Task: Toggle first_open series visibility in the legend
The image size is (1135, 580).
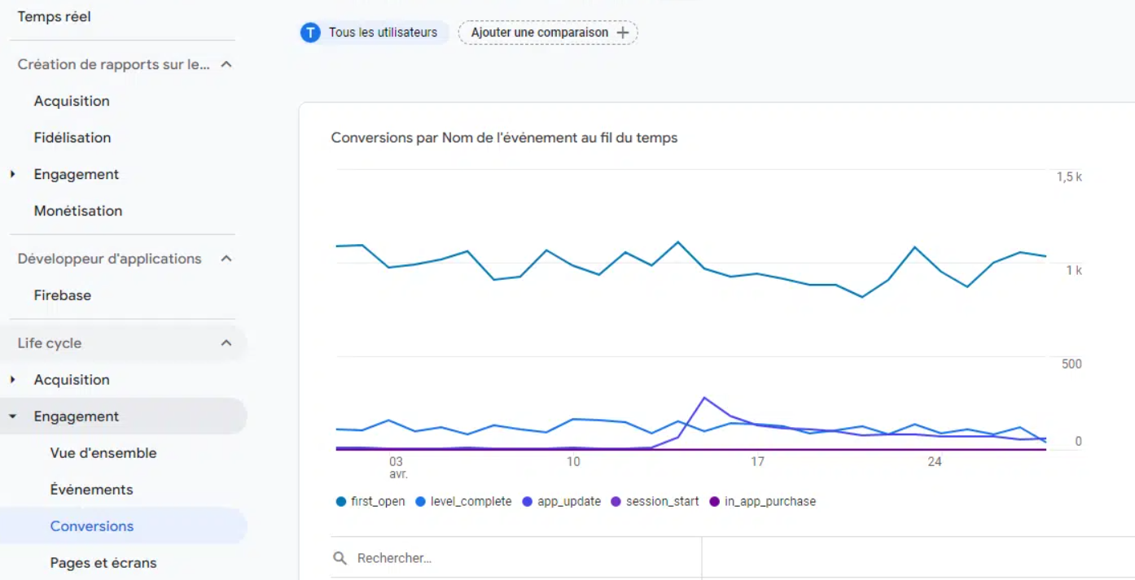Action: (x=370, y=501)
